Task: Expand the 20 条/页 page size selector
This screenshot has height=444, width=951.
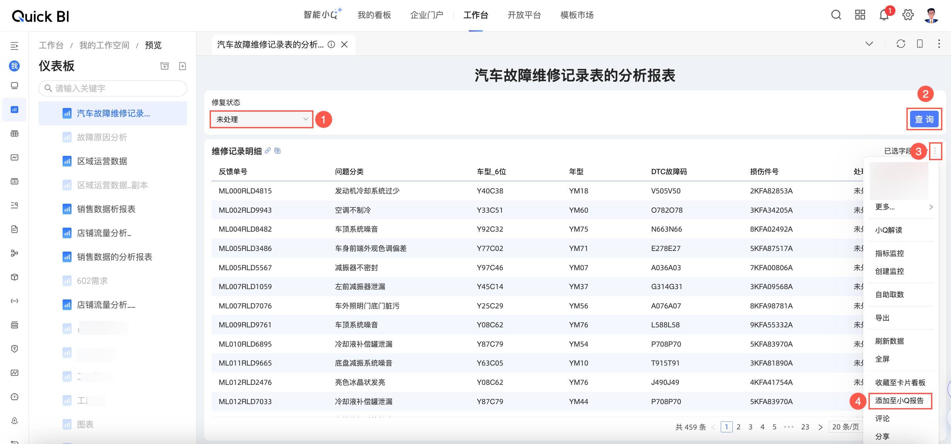Action: pyautogui.click(x=846, y=427)
